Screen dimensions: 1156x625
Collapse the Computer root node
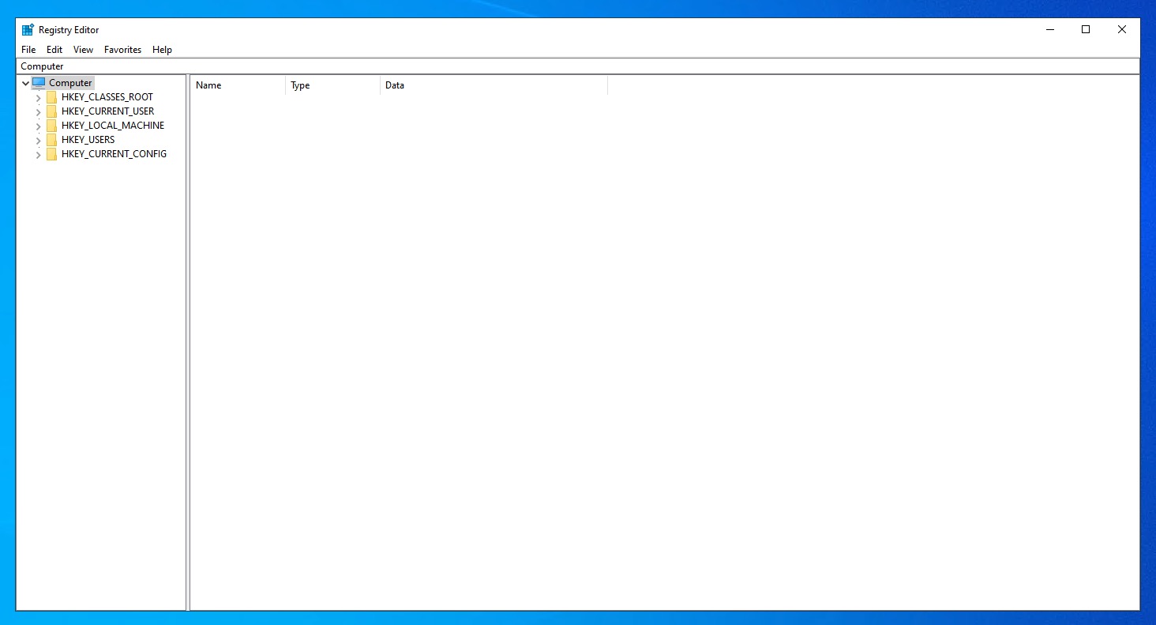point(25,83)
